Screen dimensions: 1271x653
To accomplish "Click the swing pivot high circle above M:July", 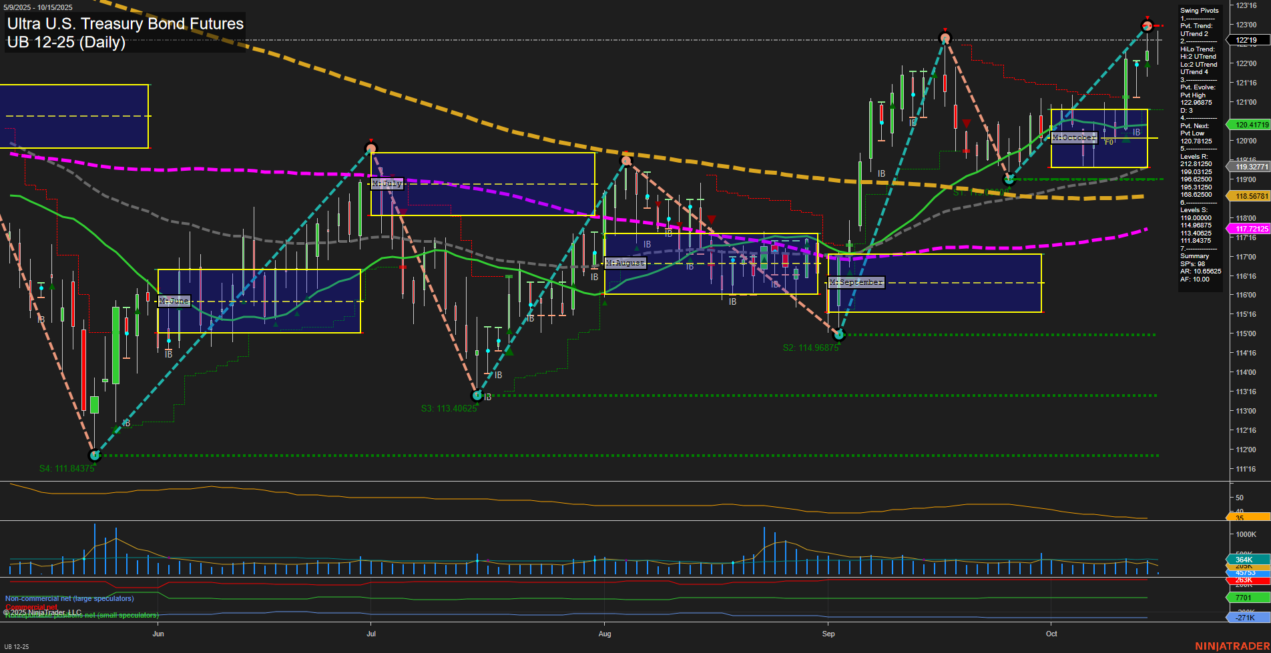I will click(x=371, y=148).
